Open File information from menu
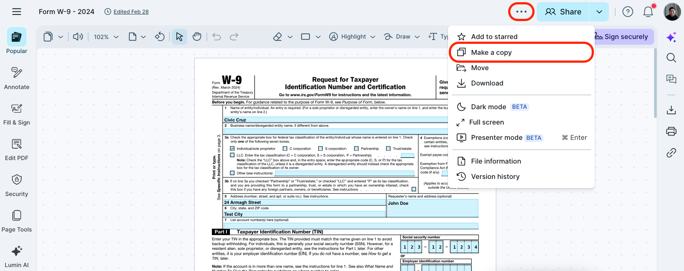684x271 pixels. click(x=521, y=161)
